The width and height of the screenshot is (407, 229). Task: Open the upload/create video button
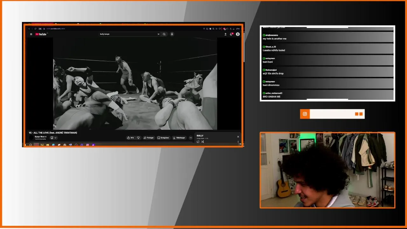[225, 34]
